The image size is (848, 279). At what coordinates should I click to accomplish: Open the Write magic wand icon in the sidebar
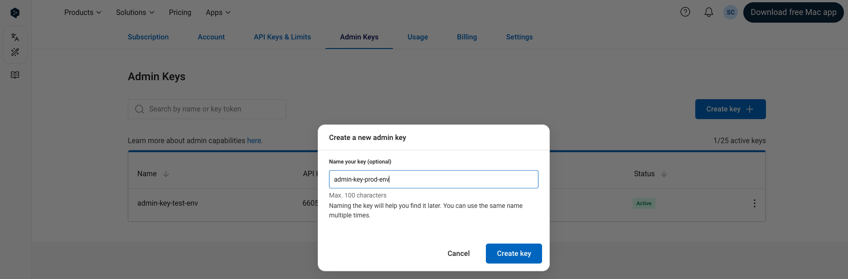click(15, 52)
